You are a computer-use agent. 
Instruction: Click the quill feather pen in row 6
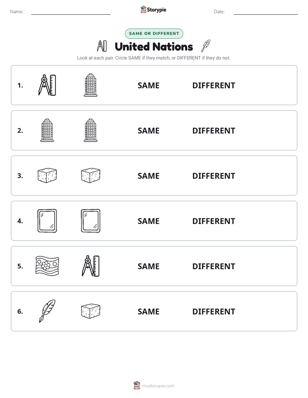tap(47, 311)
